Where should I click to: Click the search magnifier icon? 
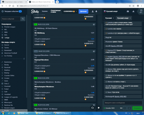click(23, 19)
